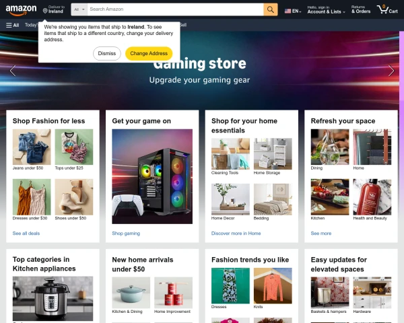Open Discover more in Home link
404x323 pixels.
(x=236, y=234)
